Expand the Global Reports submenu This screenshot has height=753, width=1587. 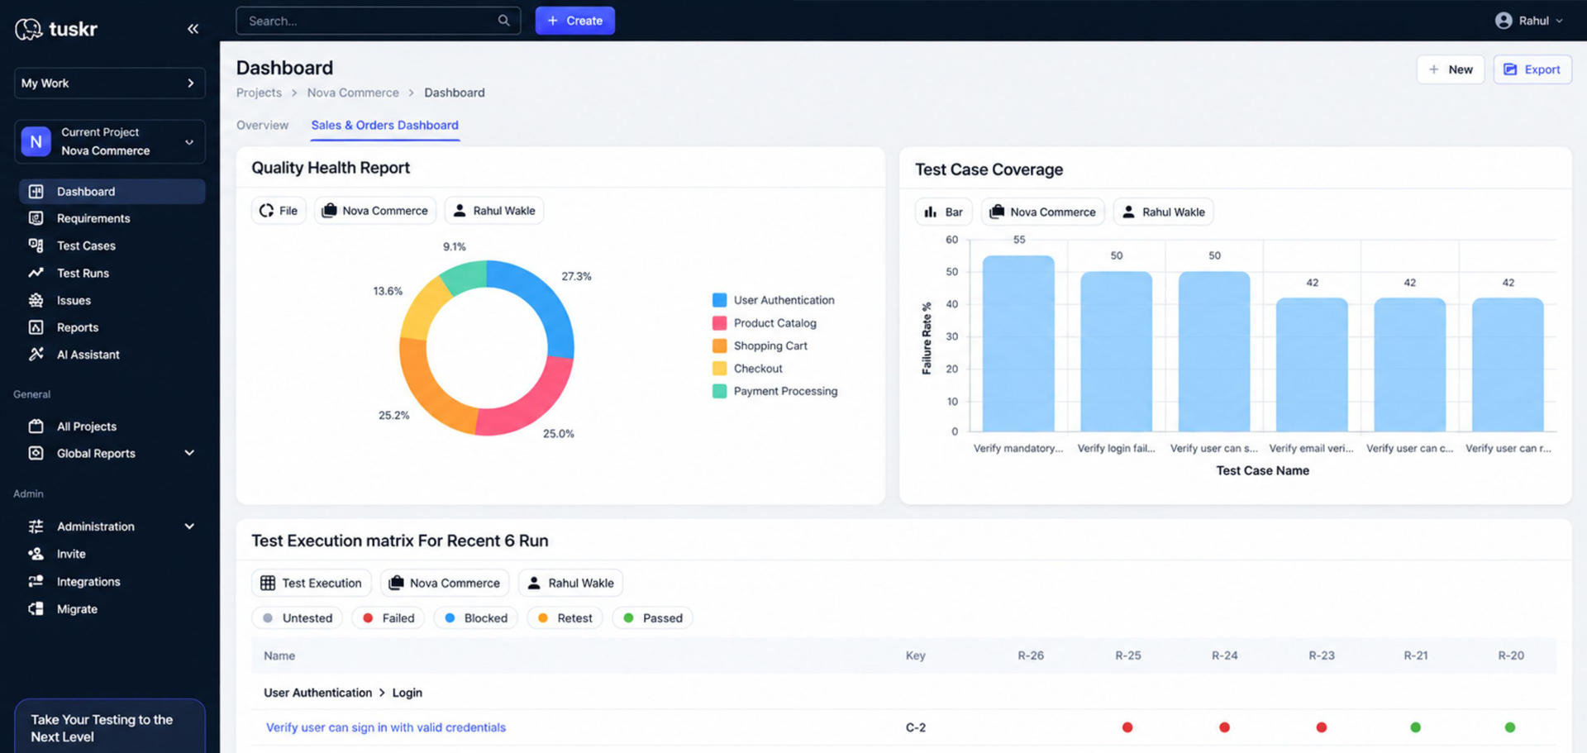click(189, 453)
